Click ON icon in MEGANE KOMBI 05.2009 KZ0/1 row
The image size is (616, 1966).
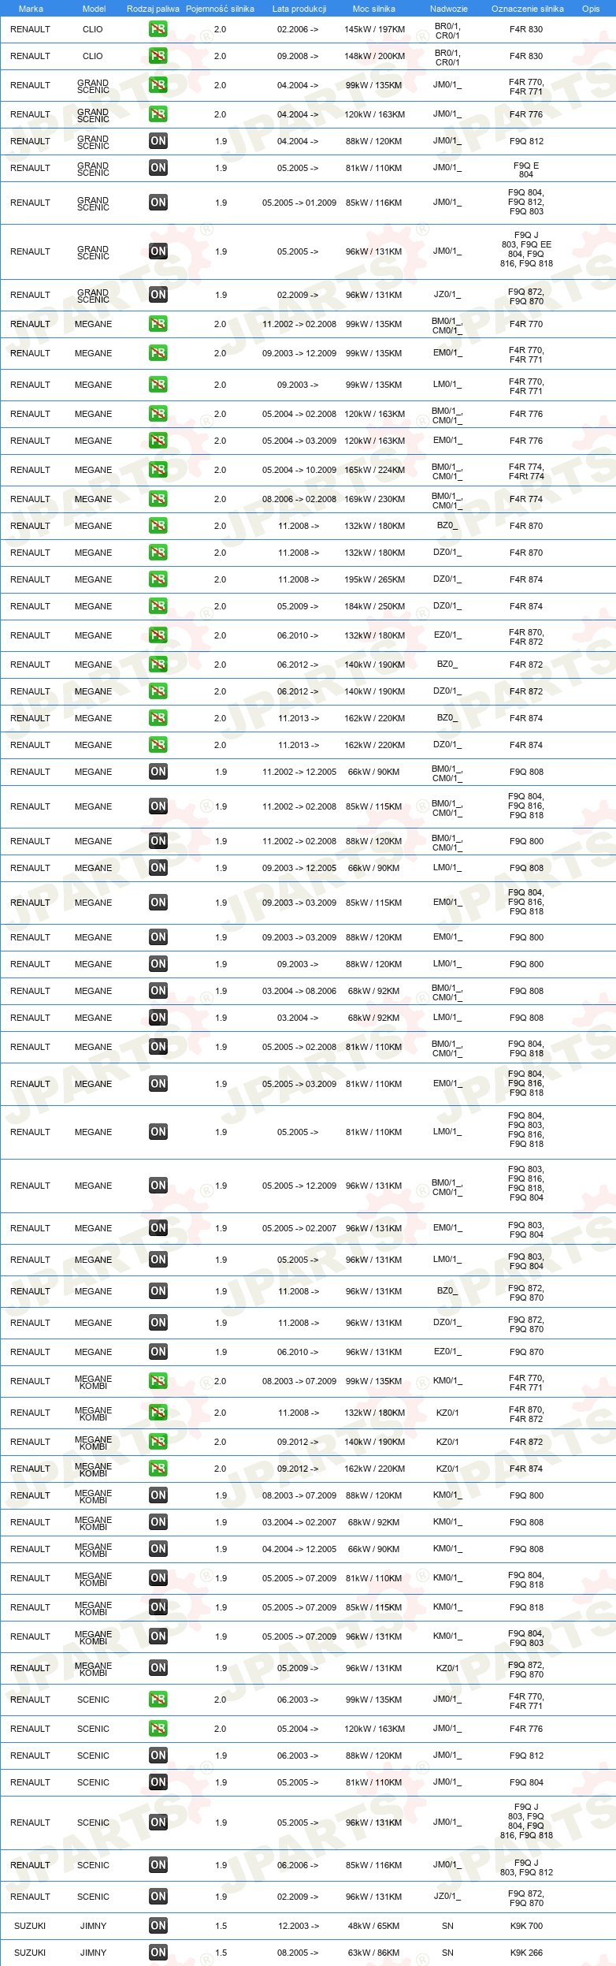click(158, 1668)
